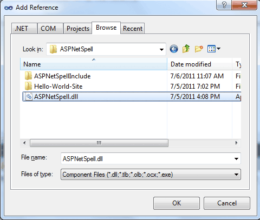This screenshot has height=220, width=260.
Task: Click the date 7/5/2011 7:02 PM
Action: [195, 86]
